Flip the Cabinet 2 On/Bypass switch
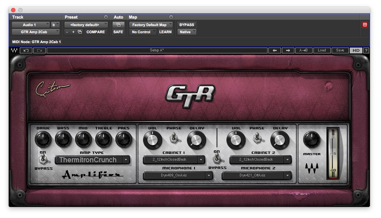Viewport: 381px width, 218px height. [217, 159]
